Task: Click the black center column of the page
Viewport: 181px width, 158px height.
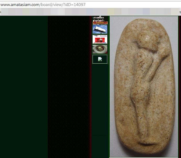Action: [69, 87]
